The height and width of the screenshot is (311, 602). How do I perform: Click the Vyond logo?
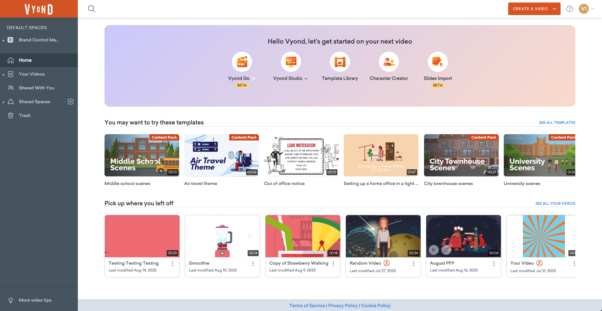(x=39, y=9)
